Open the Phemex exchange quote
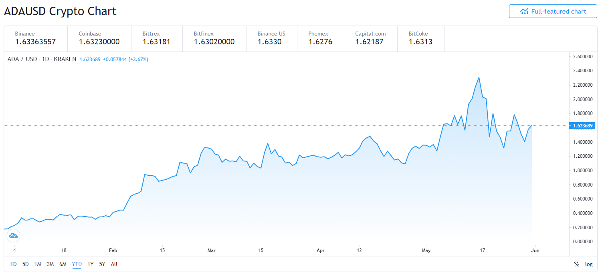The width and height of the screenshot is (600, 274). (x=320, y=38)
